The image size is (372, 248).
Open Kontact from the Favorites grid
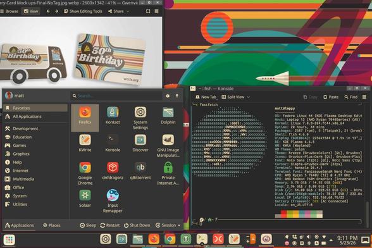(x=113, y=116)
